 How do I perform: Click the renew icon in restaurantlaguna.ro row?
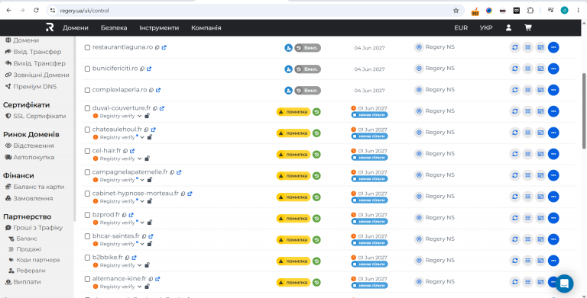tap(514, 47)
